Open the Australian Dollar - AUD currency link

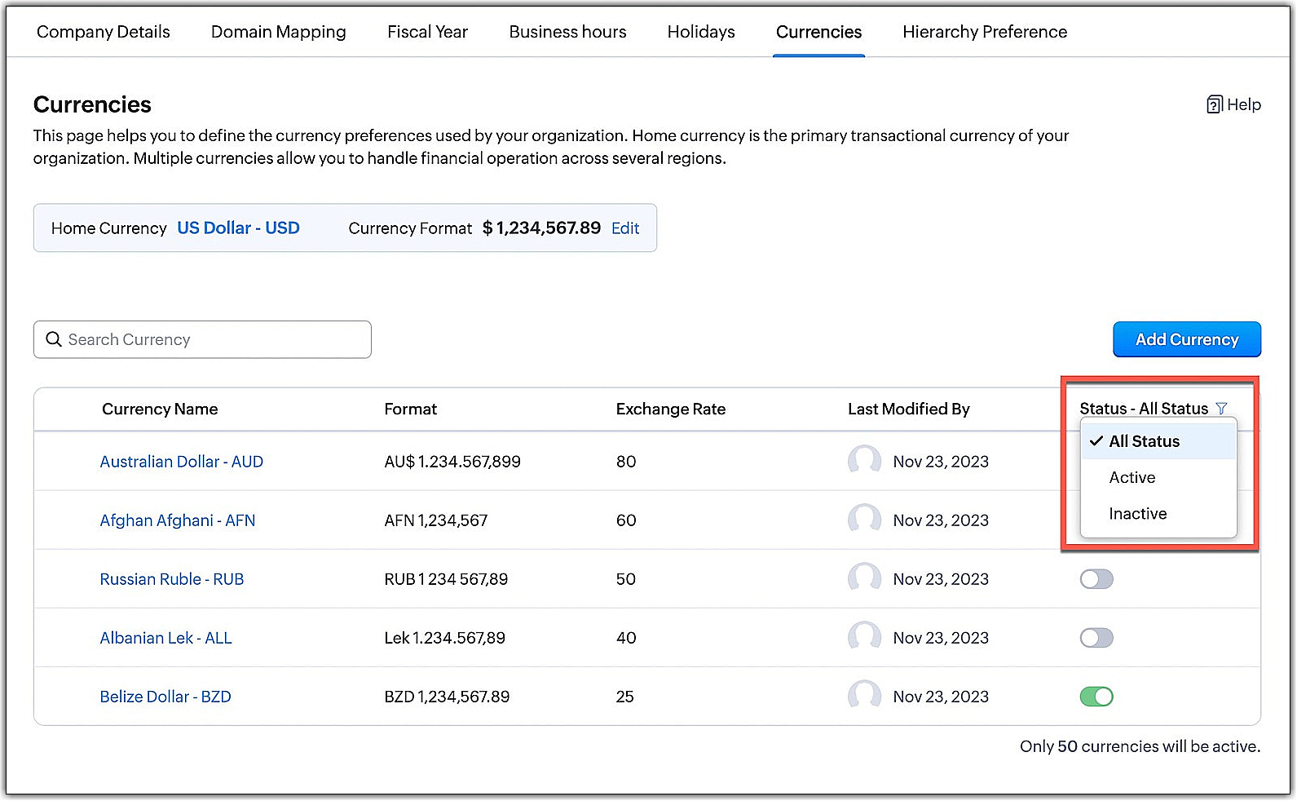(x=181, y=462)
